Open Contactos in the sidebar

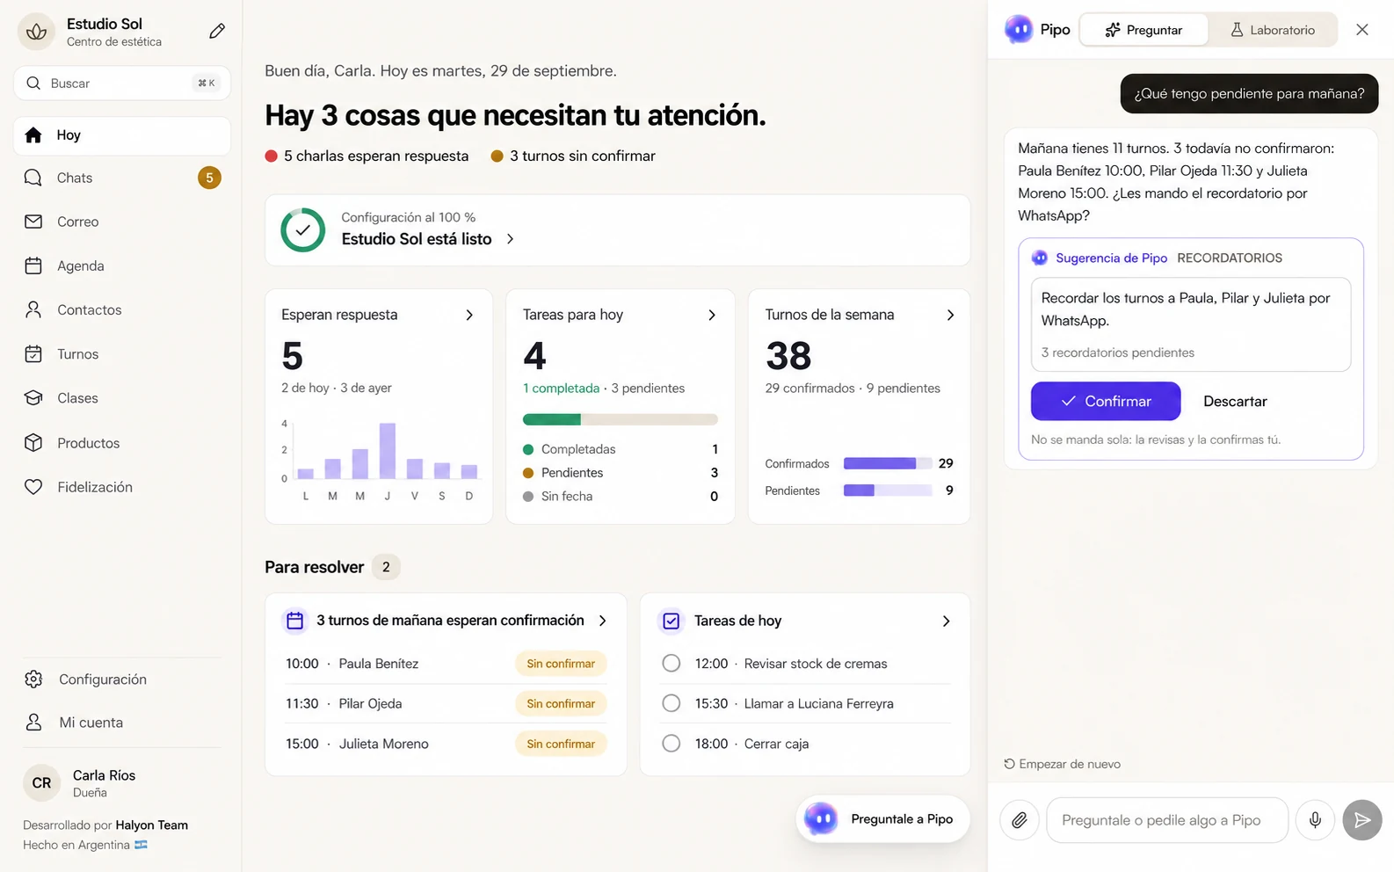click(x=122, y=309)
